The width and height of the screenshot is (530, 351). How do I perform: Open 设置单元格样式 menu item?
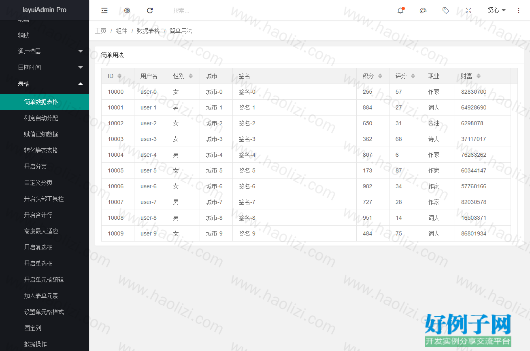click(45, 312)
